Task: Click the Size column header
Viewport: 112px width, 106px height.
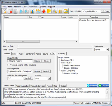Action: point(33,17)
